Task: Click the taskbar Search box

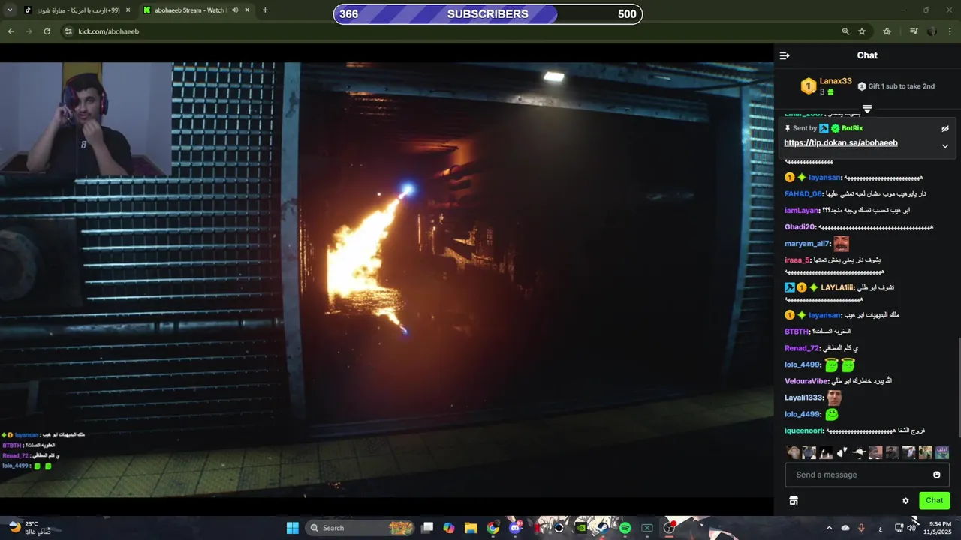Action: pyautogui.click(x=361, y=528)
